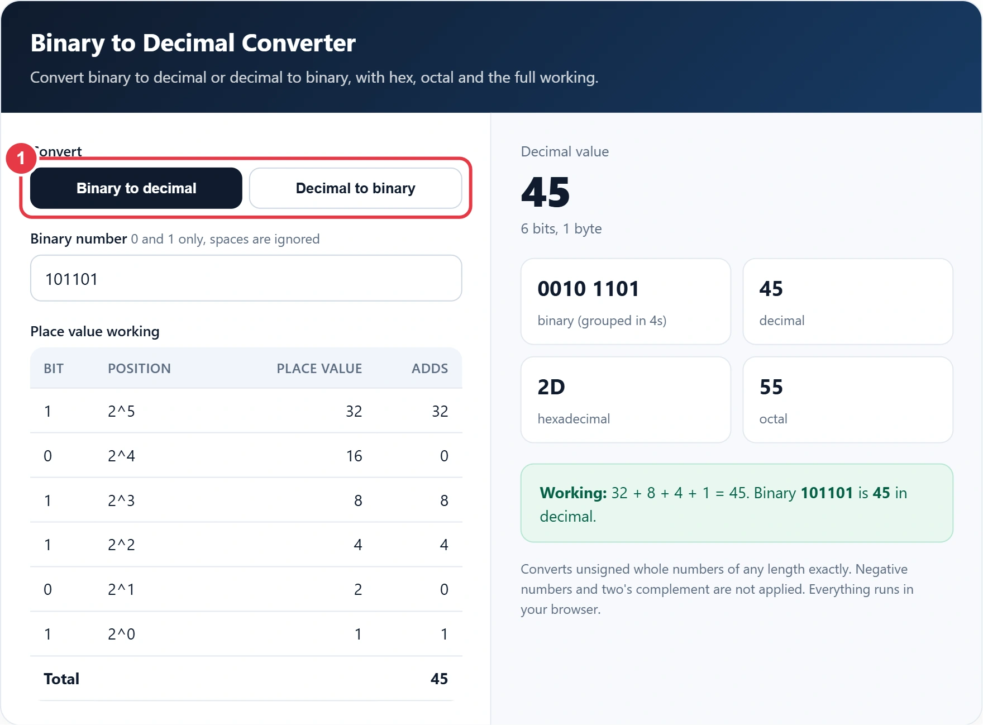Click the 2^3 position cell
The image size is (983, 725).
[121, 500]
